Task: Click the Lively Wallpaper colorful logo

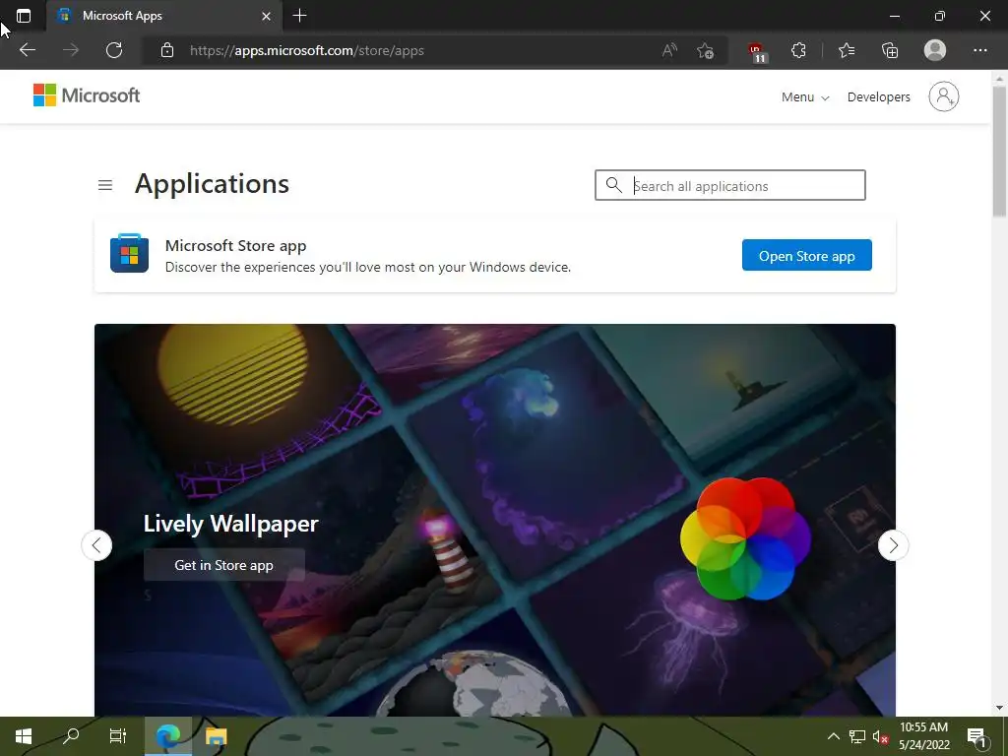Action: (x=746, y=538)
